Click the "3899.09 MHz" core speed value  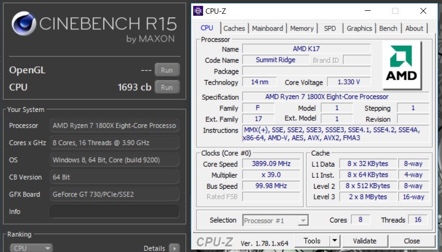click(x=271, y=164)
